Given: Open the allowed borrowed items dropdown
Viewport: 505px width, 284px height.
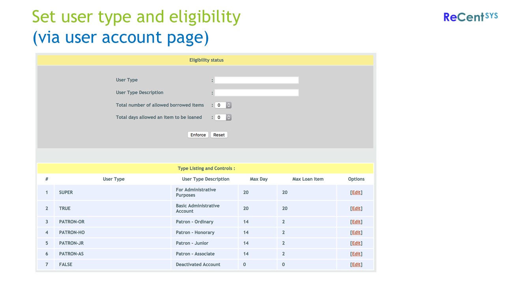Looking at the screenshot, I should tap(223, 105).
